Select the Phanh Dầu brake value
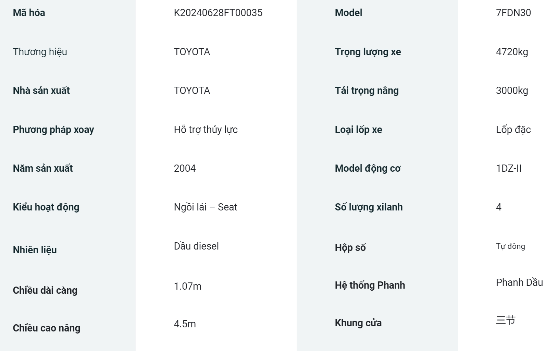 click(519, 282)
